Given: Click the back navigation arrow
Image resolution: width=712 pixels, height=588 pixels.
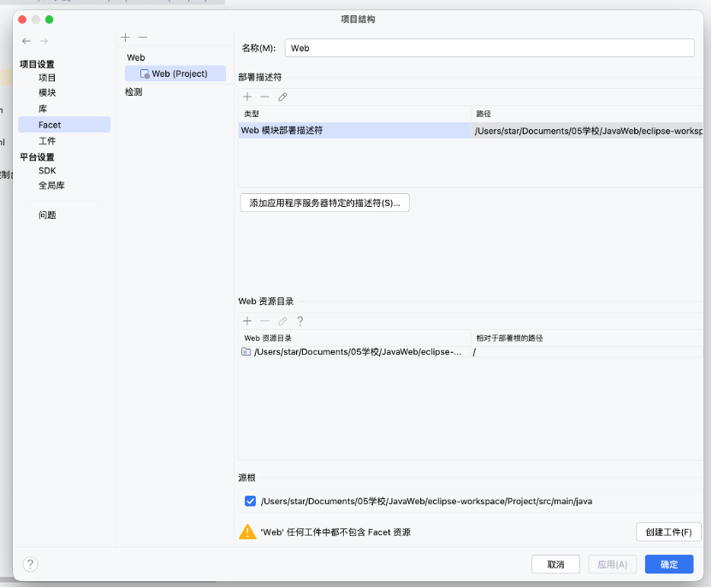Looking at the screenshot, I should 27,41.
